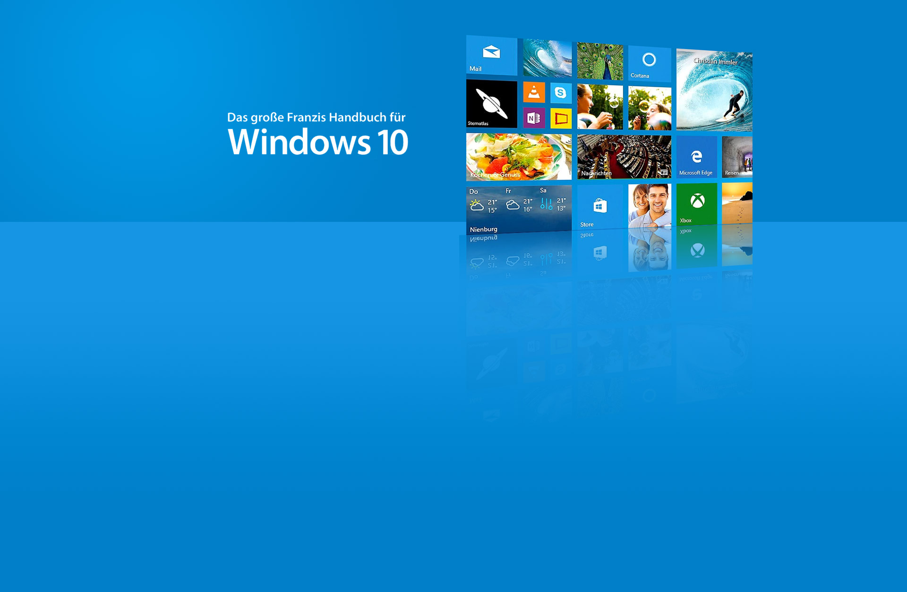Open the Mail tile
Screen dimensions: 907x592
[x=491, y=55]
